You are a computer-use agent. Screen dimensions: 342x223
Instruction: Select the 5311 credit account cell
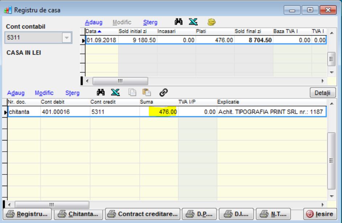click(x=114, y=112)
